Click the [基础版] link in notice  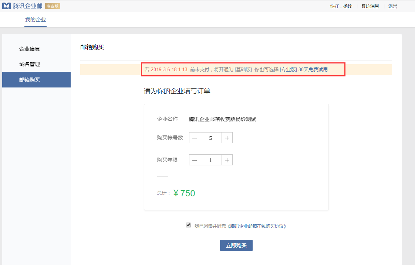coord(243,69)
